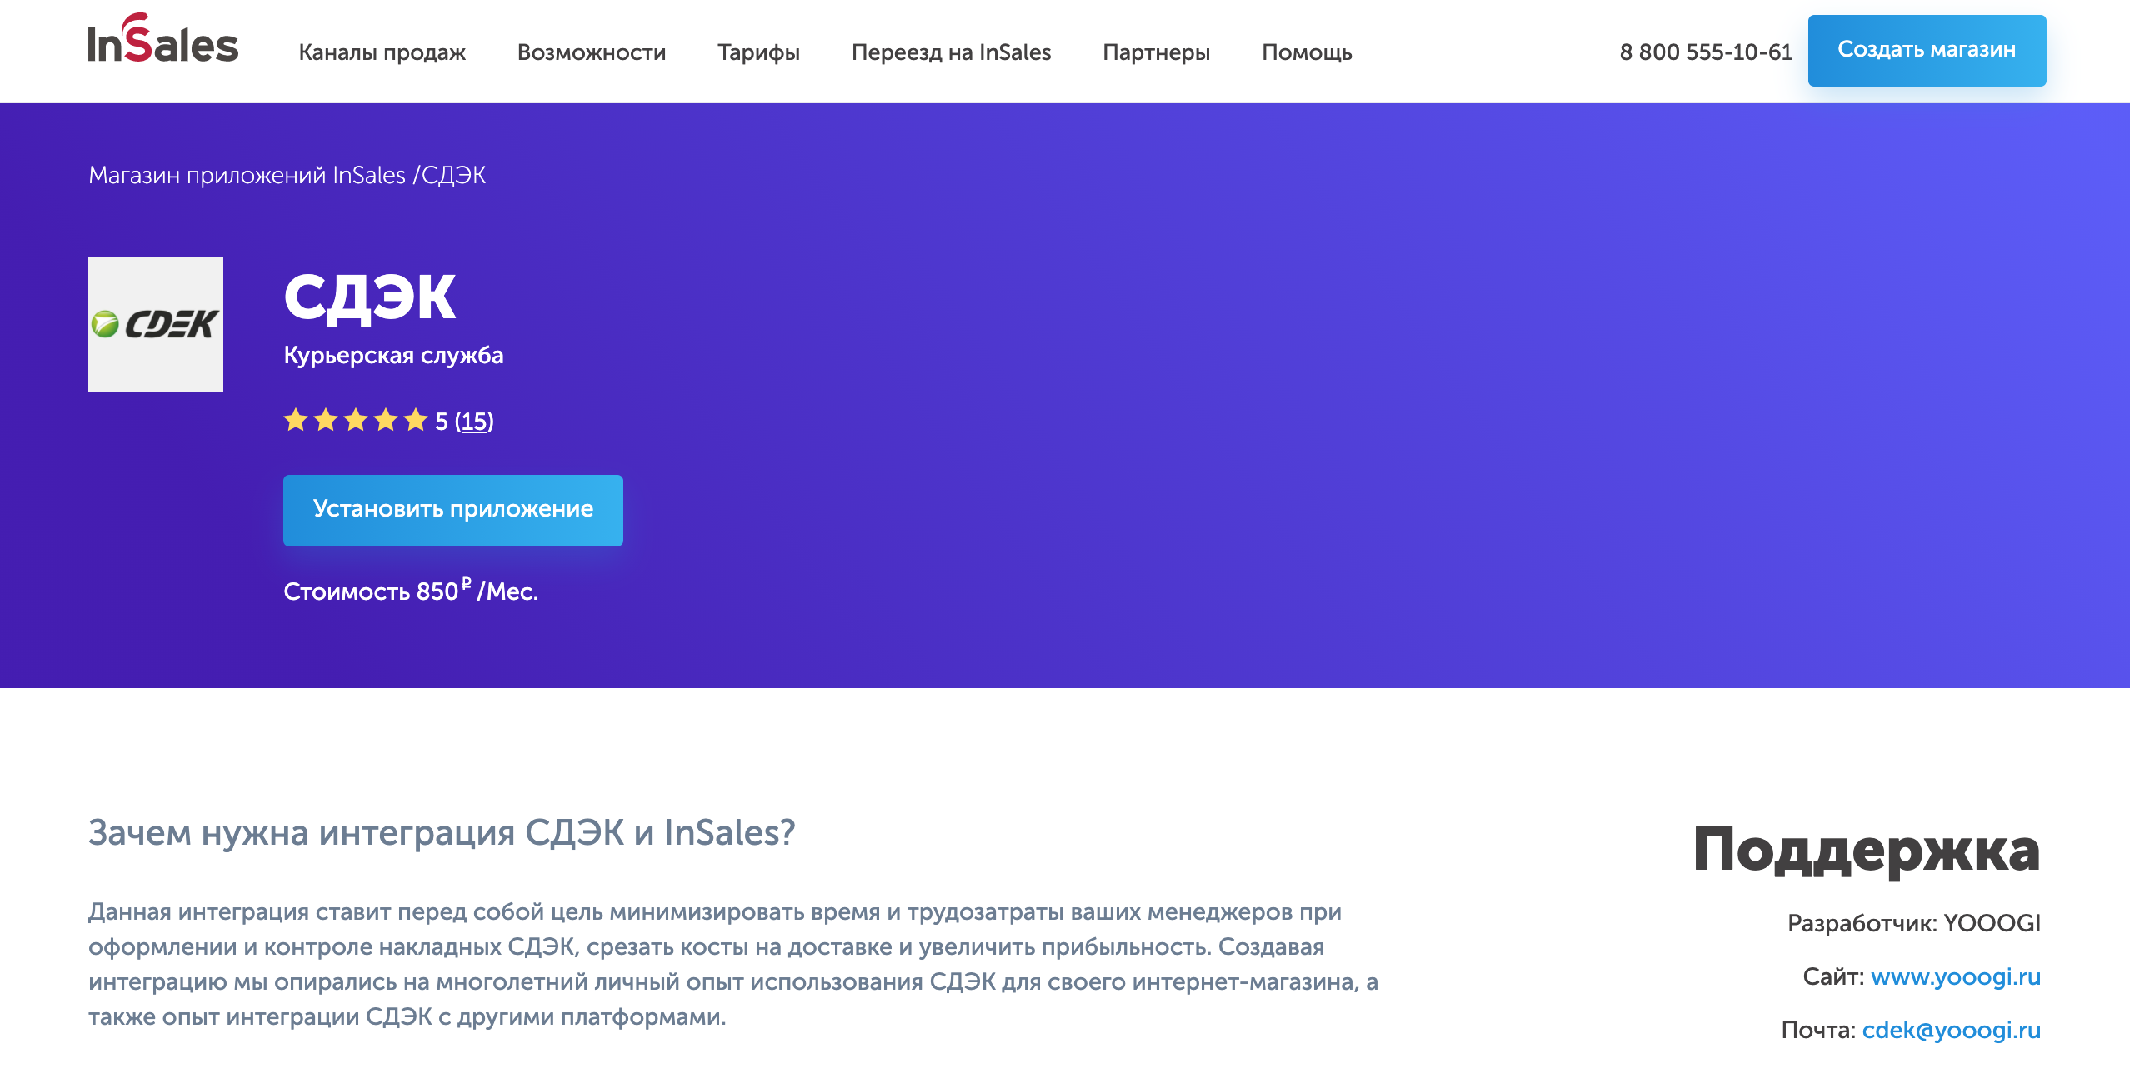Image resolution: width=2130 pixels, height=1068 pixels.
Task: Click the paragraph starting Данная интеграция
Action: tap(733, 964)
